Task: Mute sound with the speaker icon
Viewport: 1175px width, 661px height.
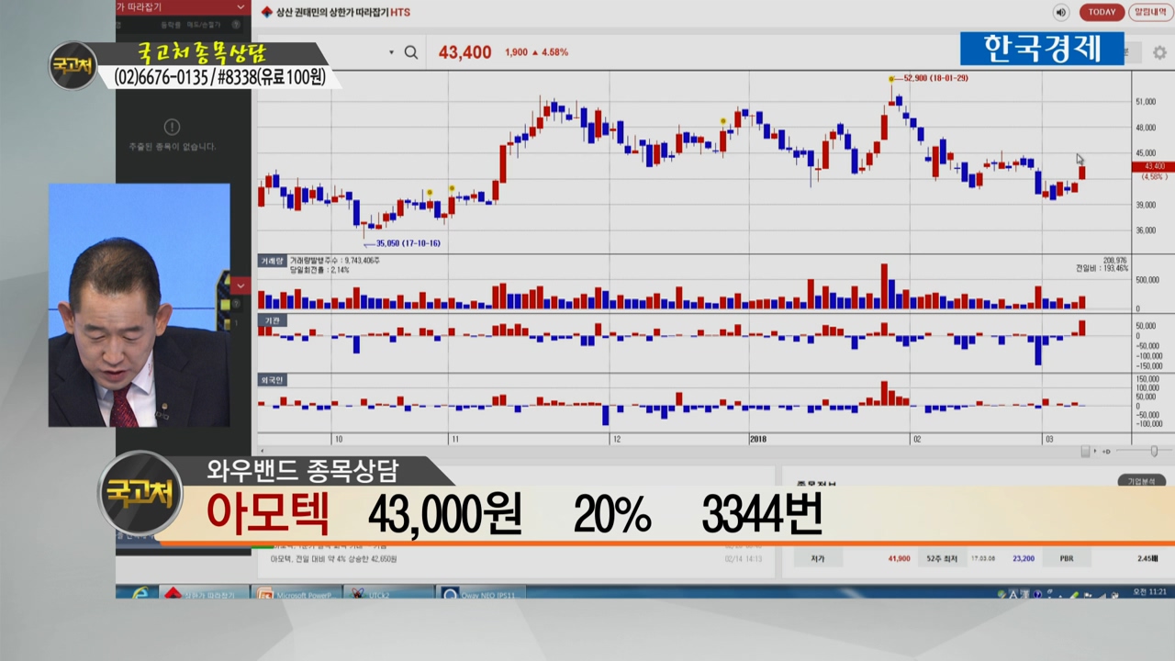Action: pos(1061,12)
